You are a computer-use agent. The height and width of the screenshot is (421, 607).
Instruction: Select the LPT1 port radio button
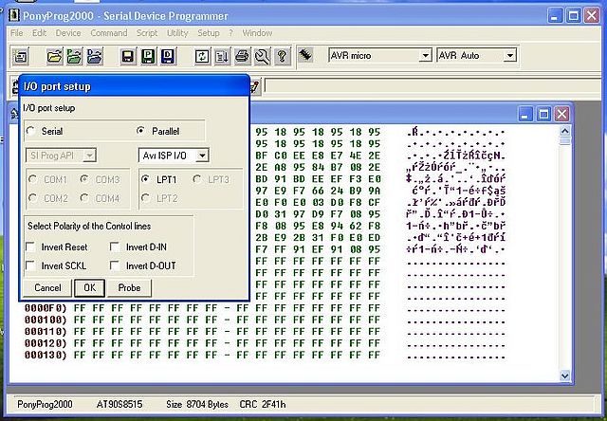(x=145, y=179)
